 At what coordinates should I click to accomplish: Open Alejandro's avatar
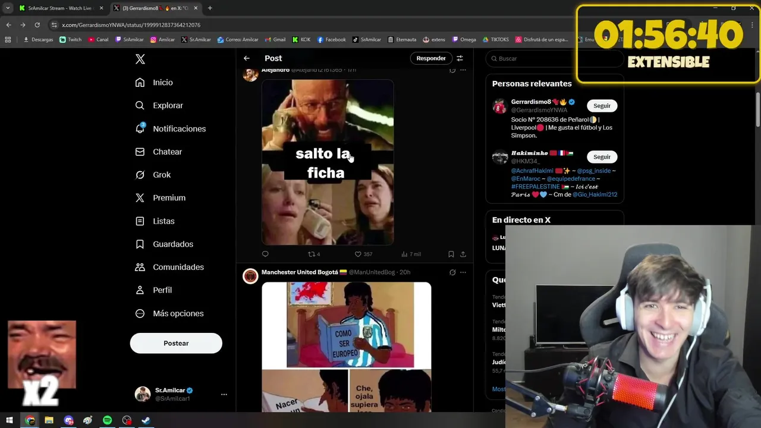click(251, 74)
